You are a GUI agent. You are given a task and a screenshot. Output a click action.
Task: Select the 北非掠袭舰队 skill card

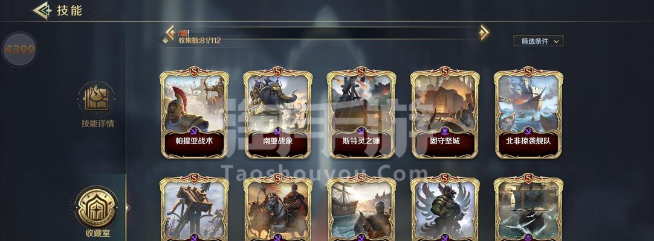point(528,113)
